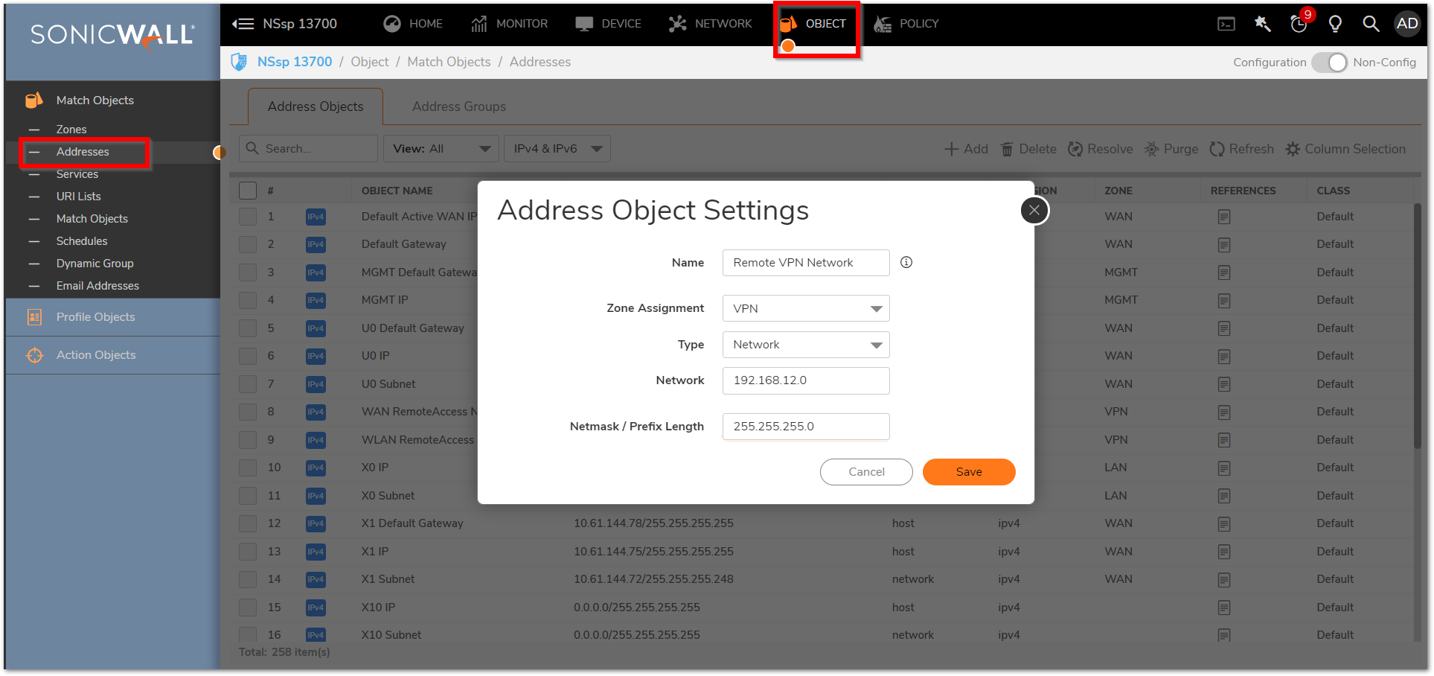This screenshot has width=1434, height=676.
Task: Click the lightbulb tips icon
Action: tap(1335, 24)
